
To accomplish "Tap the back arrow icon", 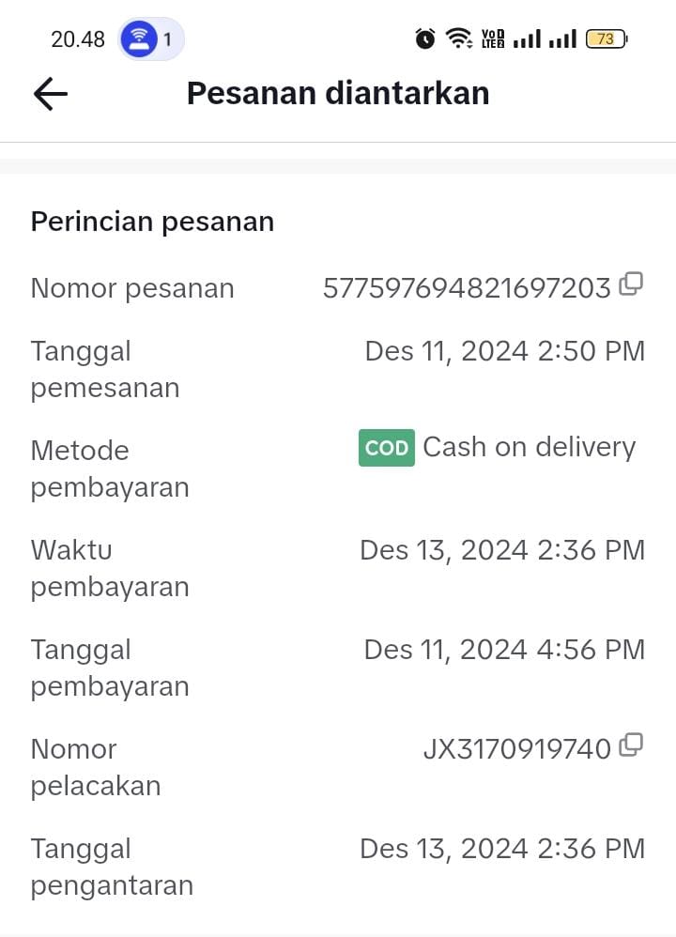I will pos(51,94).
